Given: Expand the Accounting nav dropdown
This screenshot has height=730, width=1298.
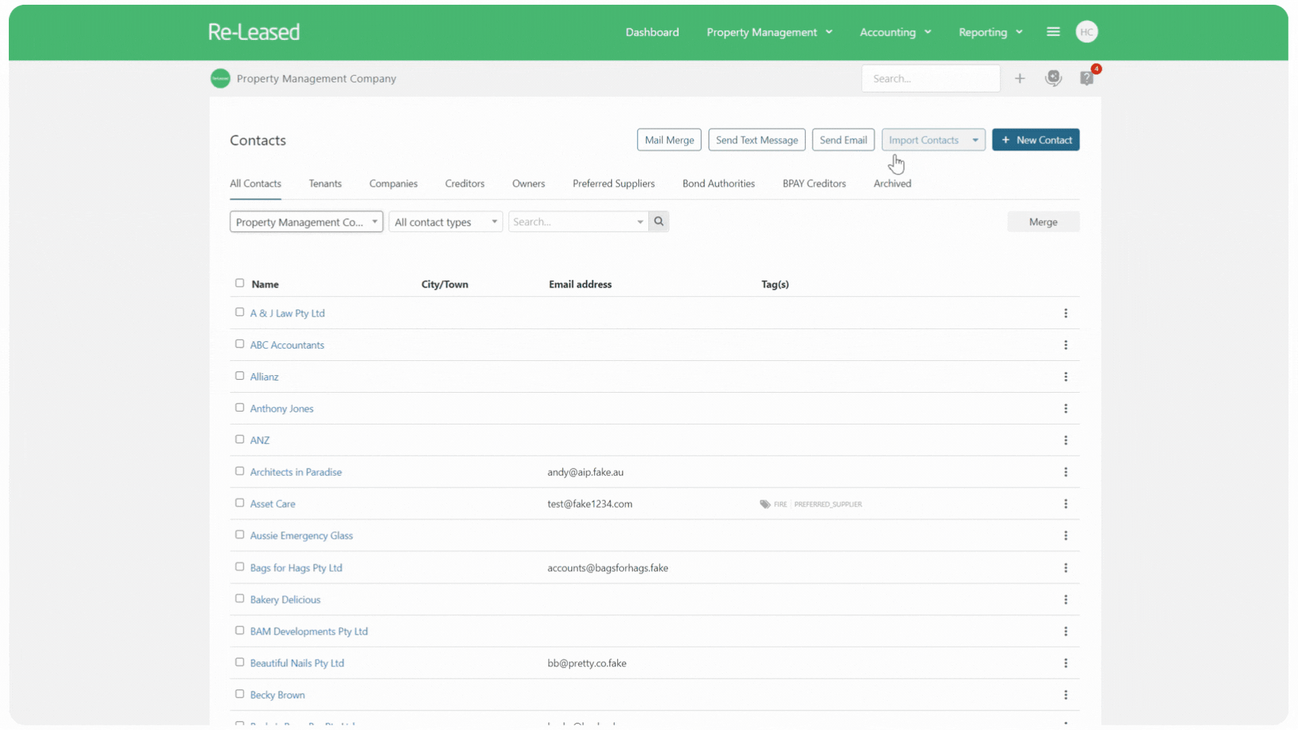Looking at the screenshot, I should click(x=895, y=32).
